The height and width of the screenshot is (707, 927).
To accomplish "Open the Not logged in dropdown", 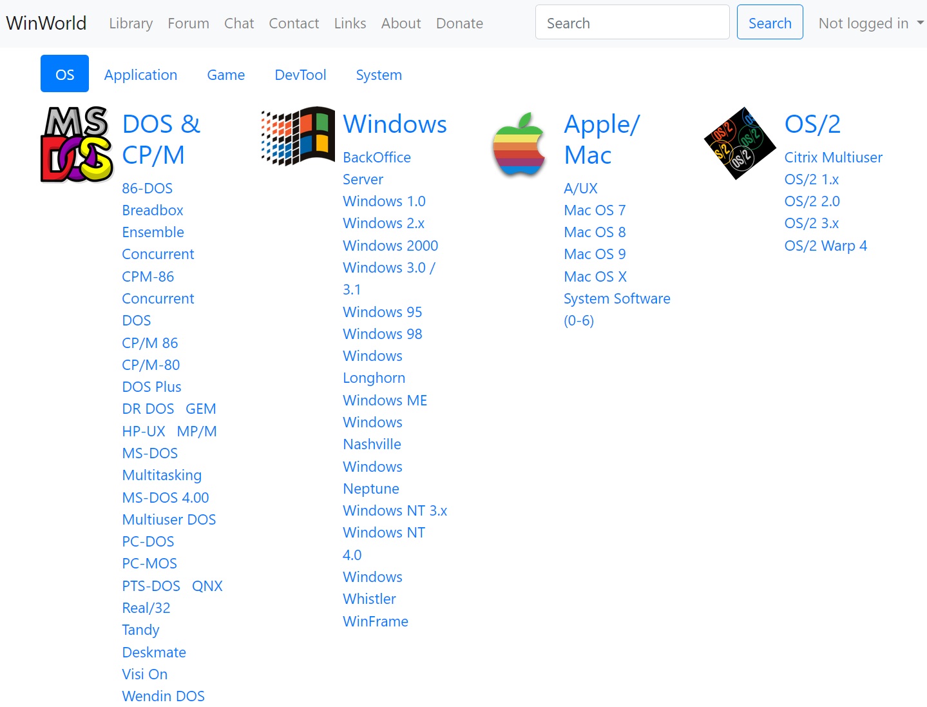I will pyautogui.click(x=871, y=23).
